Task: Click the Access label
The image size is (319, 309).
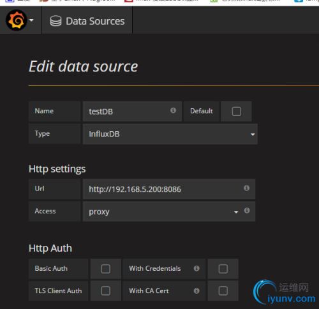Action: (x=45, y=211)
